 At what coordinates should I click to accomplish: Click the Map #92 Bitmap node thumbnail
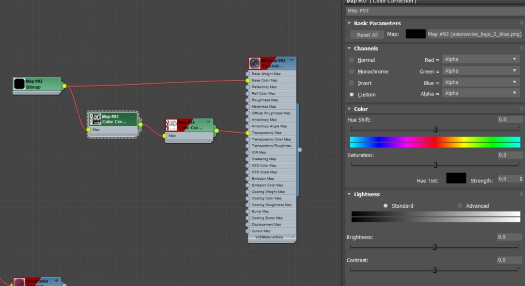tap(20, 84)
